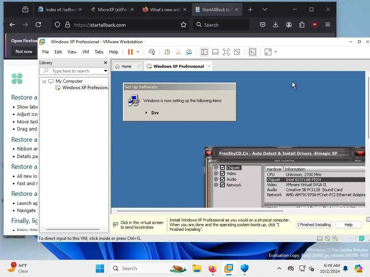370x277 pixels.
Task: Click the Send Ctrl+Alt+Del toolbar icon
Action: click(152, 52)
